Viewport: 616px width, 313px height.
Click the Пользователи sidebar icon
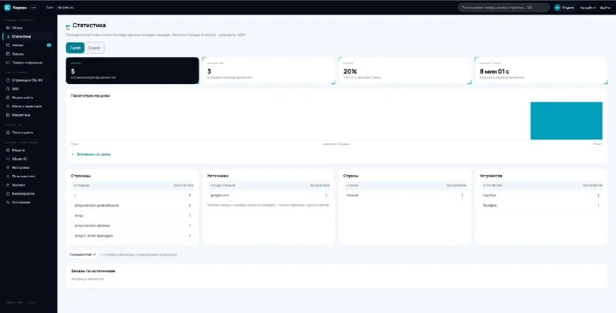tap(8, 177)
